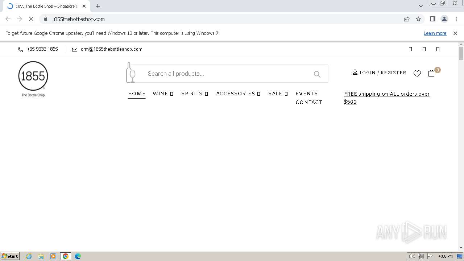464x261 pixels.
Task: Toggle Chrome side panel icon
Action: tap(432, 19)
